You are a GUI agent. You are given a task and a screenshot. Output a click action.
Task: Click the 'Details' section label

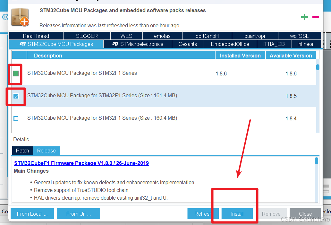pos(21,139)
